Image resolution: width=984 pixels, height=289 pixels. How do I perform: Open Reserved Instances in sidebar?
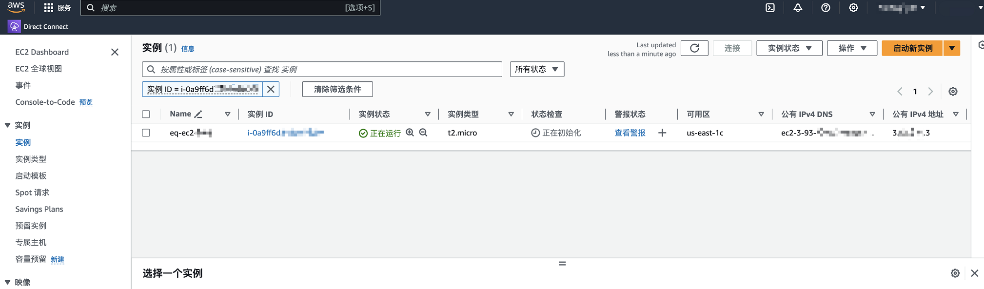click(x=31, y=226)
